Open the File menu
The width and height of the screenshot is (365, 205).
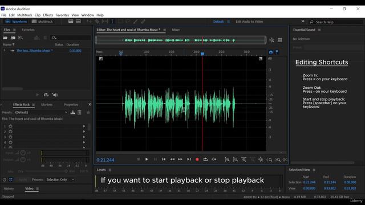[4, 15]
